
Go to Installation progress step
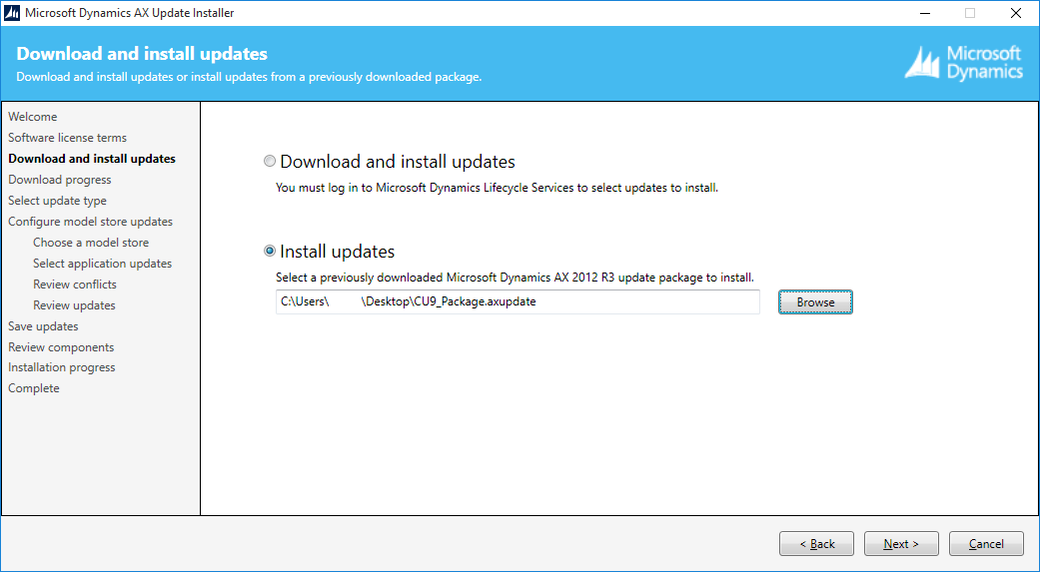(x=62, y=367)
